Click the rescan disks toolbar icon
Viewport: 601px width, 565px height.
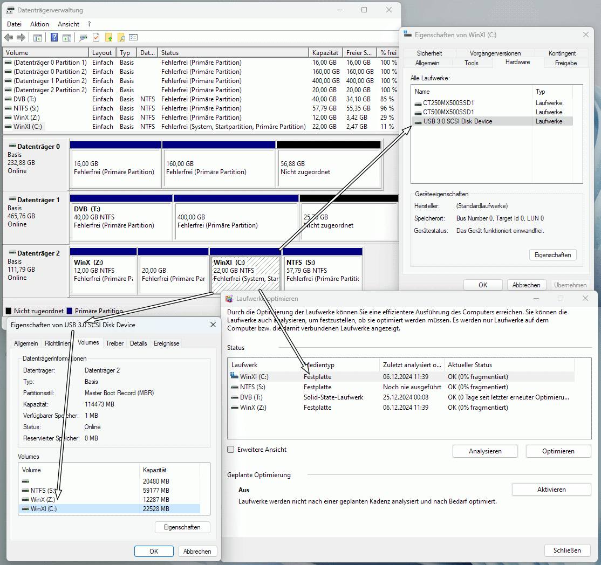pyautogui.click(x=83, y=38)
